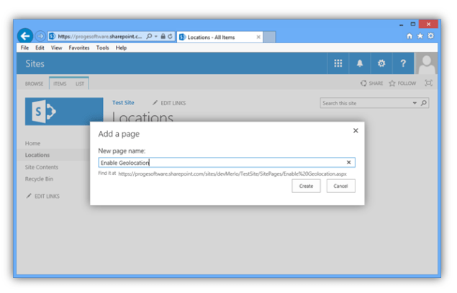Viewport: 457px width, 293px height.
Task: Open the settings gear in SharePoint header
Action: pyautogui.click(x=381, y=64)
